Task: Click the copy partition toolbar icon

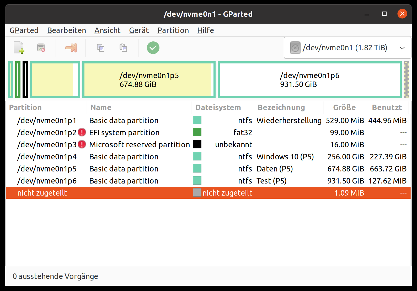Action: [101, 48]
